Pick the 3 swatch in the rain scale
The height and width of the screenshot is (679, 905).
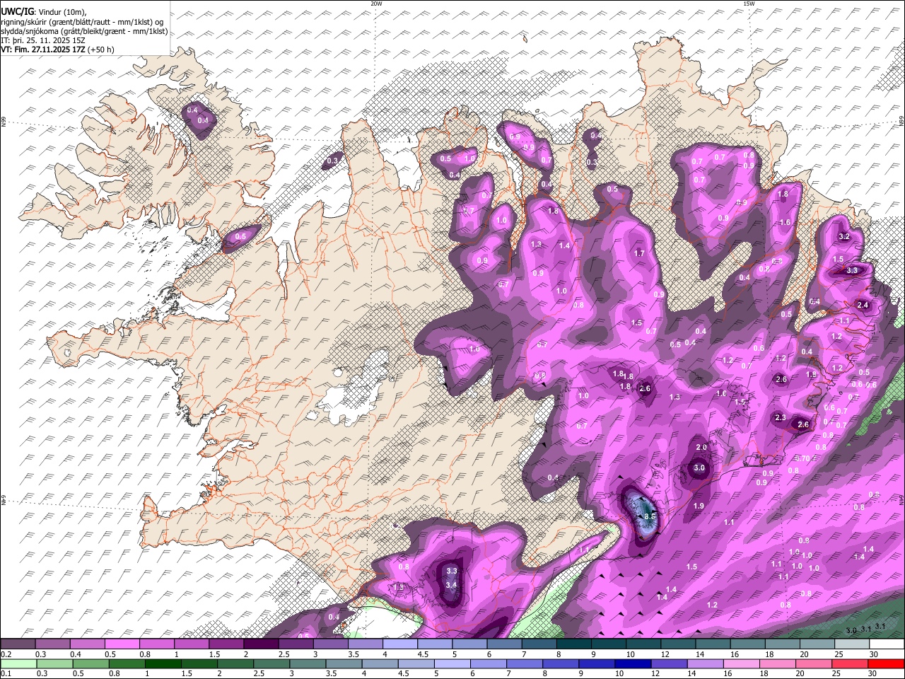point(307,663)
